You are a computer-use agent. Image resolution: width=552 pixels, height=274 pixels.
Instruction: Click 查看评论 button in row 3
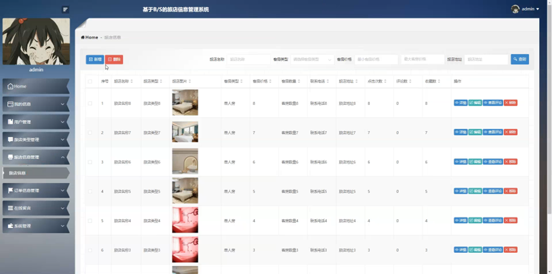tap(492, 162)
